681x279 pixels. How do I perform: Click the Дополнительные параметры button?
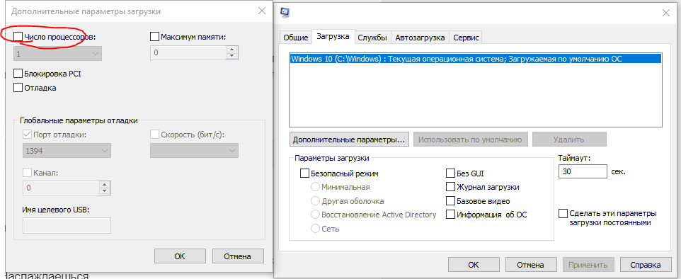(x=349, y=140)
